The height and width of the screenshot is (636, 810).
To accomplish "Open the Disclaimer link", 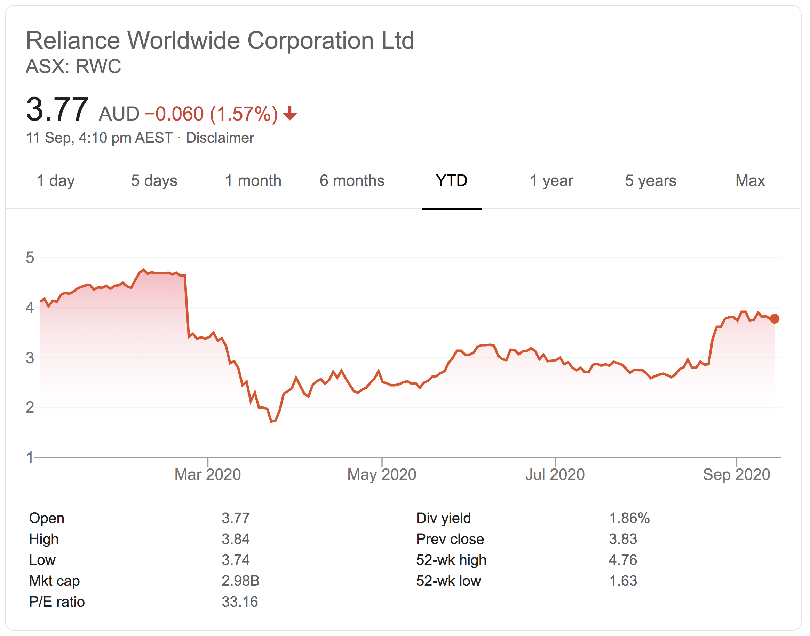I will pos(221,138).
